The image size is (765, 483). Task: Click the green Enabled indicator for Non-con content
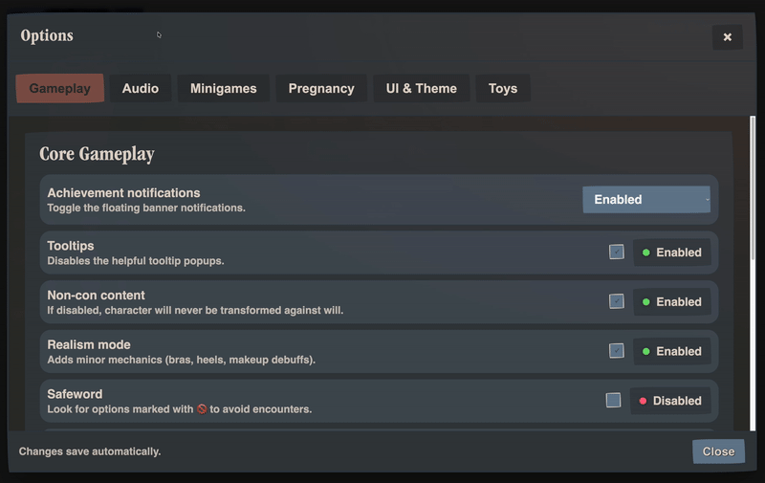tap(671, 302)
